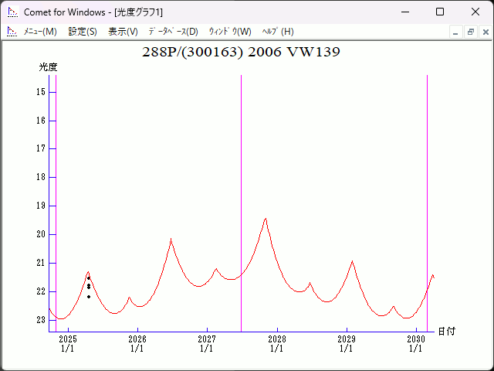Click the graph document icon in menu bar
The height and width of the screenshot is (371, 494).
coord(12,32)
